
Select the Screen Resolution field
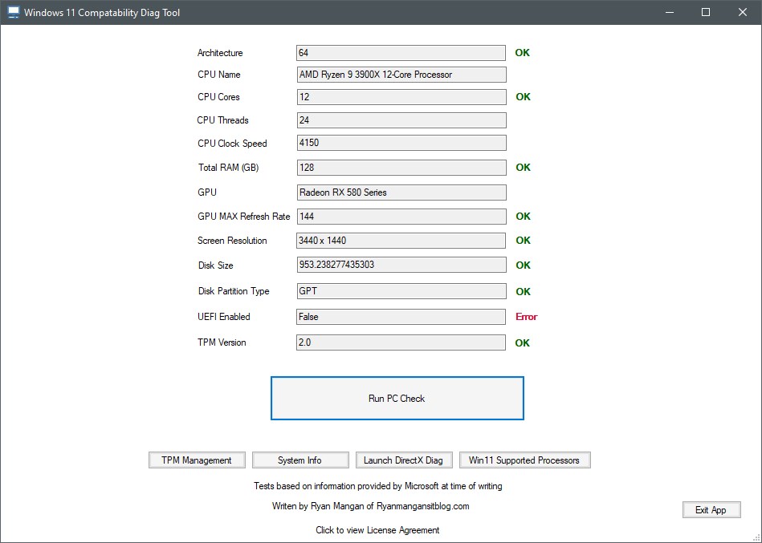coord(401,241)
